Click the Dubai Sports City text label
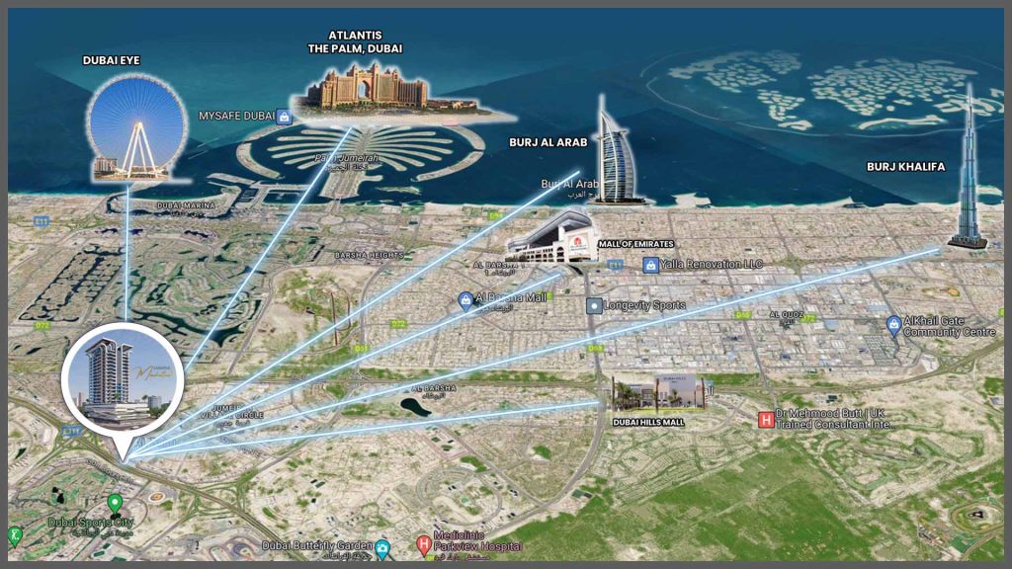 coord(90,523)
